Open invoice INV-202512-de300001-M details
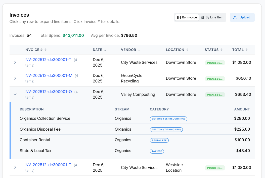 click(48, 75)
